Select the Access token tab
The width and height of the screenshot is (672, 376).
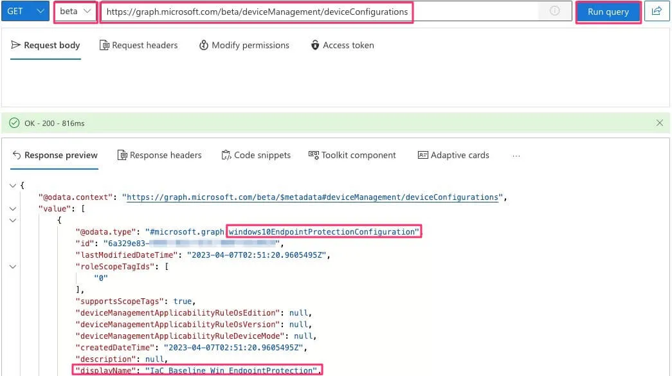coord(341,45)
